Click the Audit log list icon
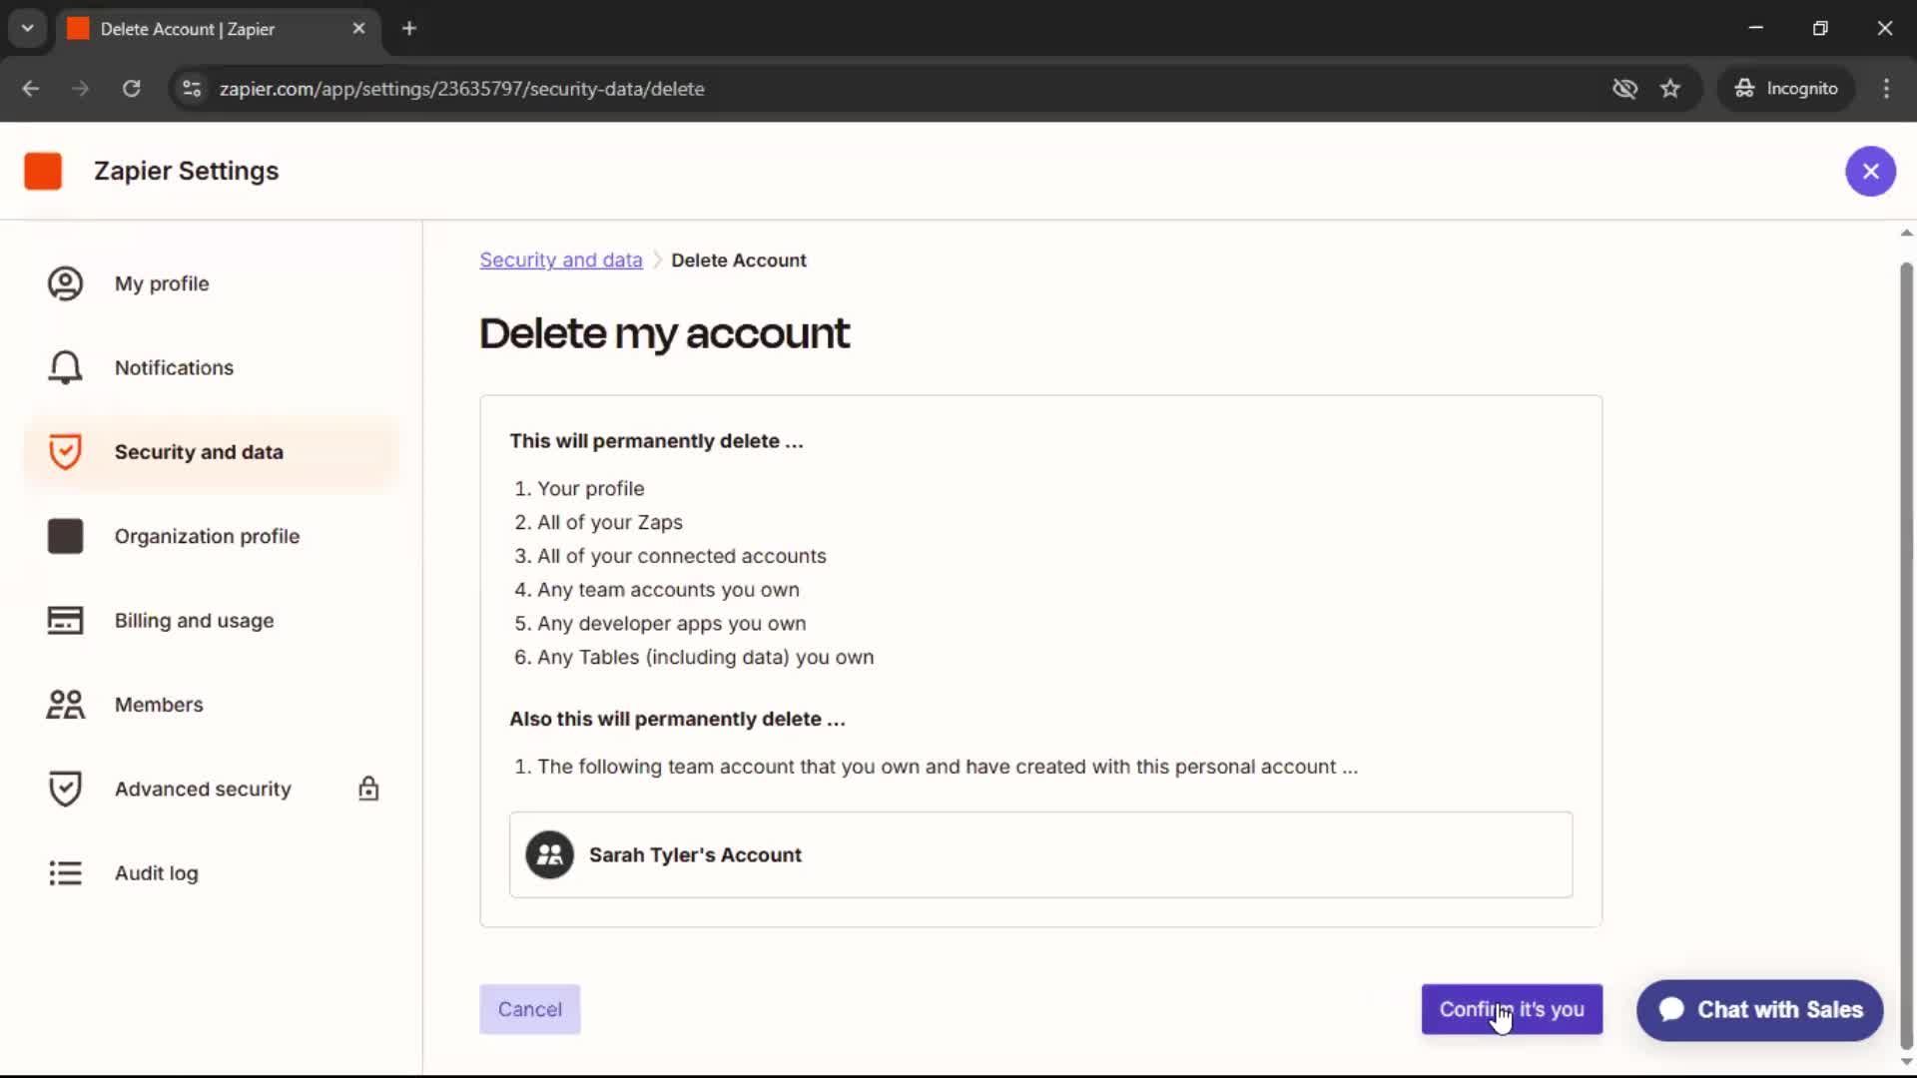 [65, 873]
